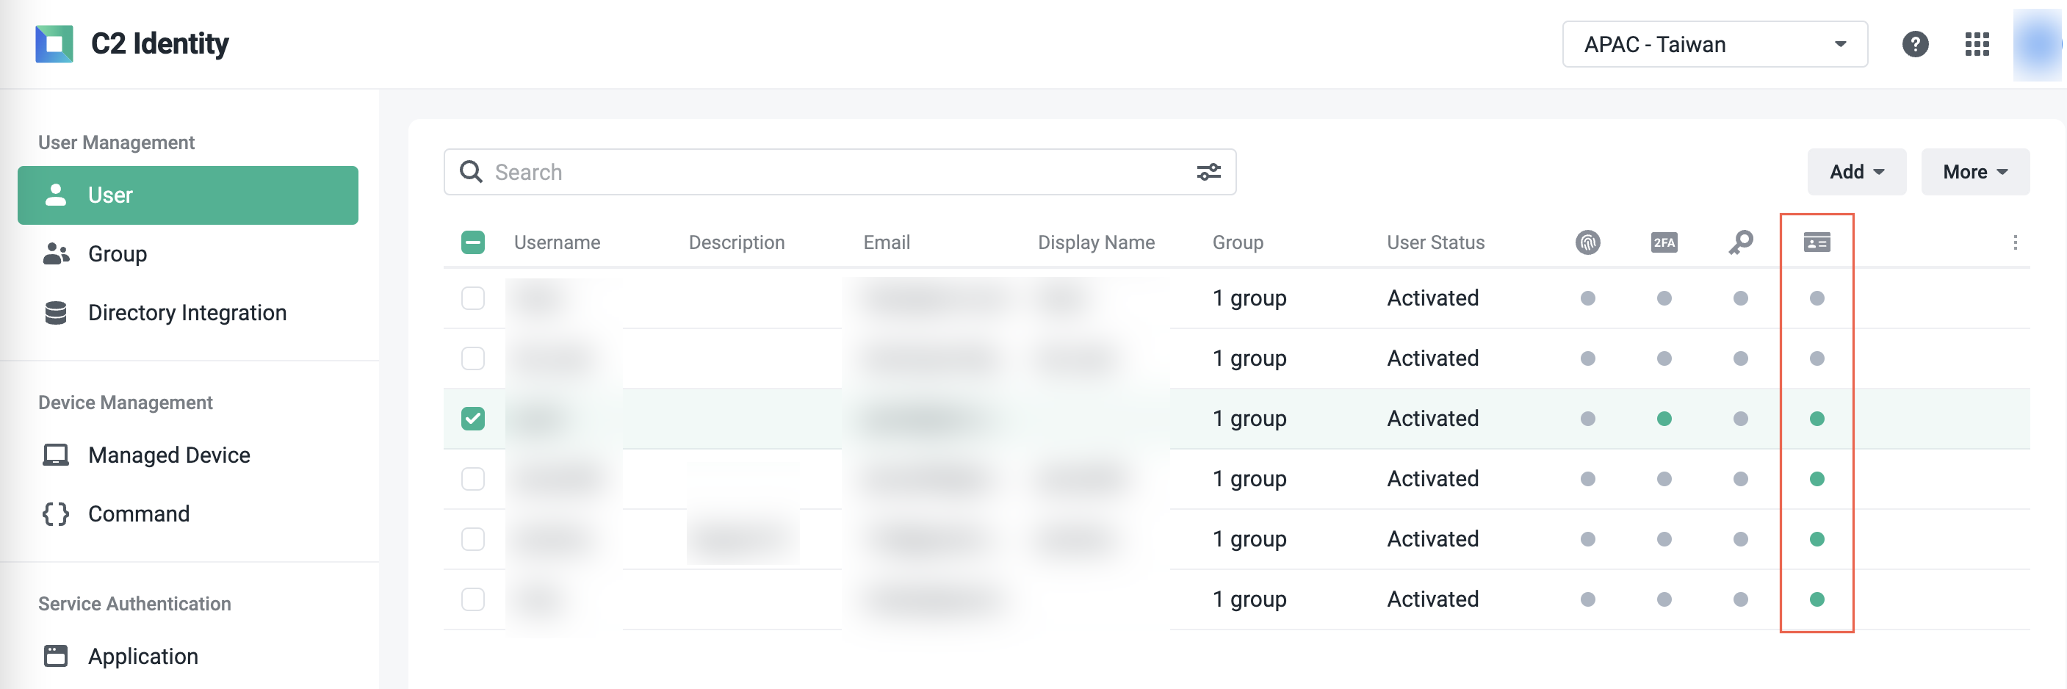This screenshot has height=689, width=2067.
Task: Click the C2 Identity logo
Action: 54,44
